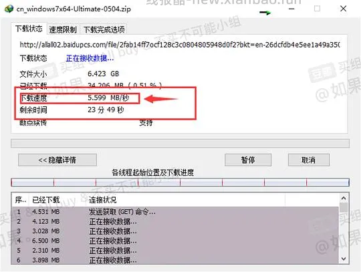Select thread row 3 with 3.028 MB
Screen dimensions: 361x272
click(x=175, y=231)
